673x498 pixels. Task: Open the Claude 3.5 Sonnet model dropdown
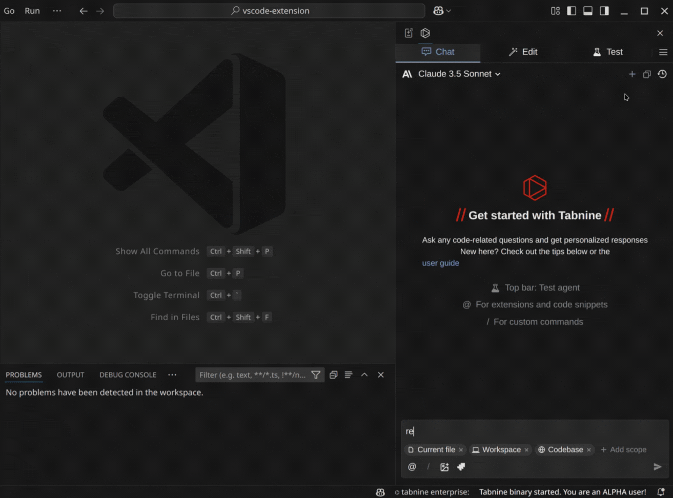[x=459, y=74]
